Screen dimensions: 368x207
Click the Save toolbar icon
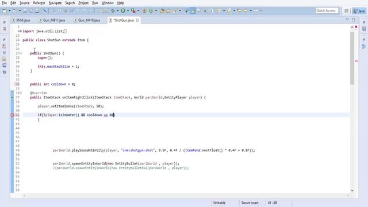(x=25, y=11)
